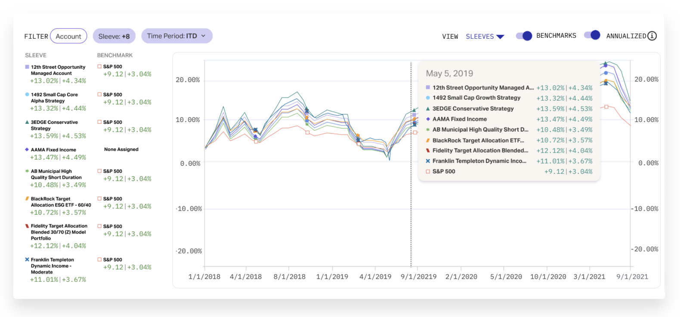Image resolution: width=680 pixels, height=317 pixels.
Task: Expand the Sleeves view dropdown
Action: [x=485, y=37]
